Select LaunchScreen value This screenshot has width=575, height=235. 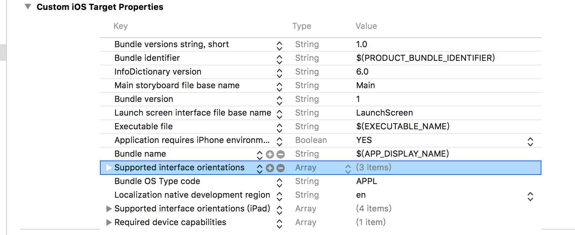tap(384, 113)
